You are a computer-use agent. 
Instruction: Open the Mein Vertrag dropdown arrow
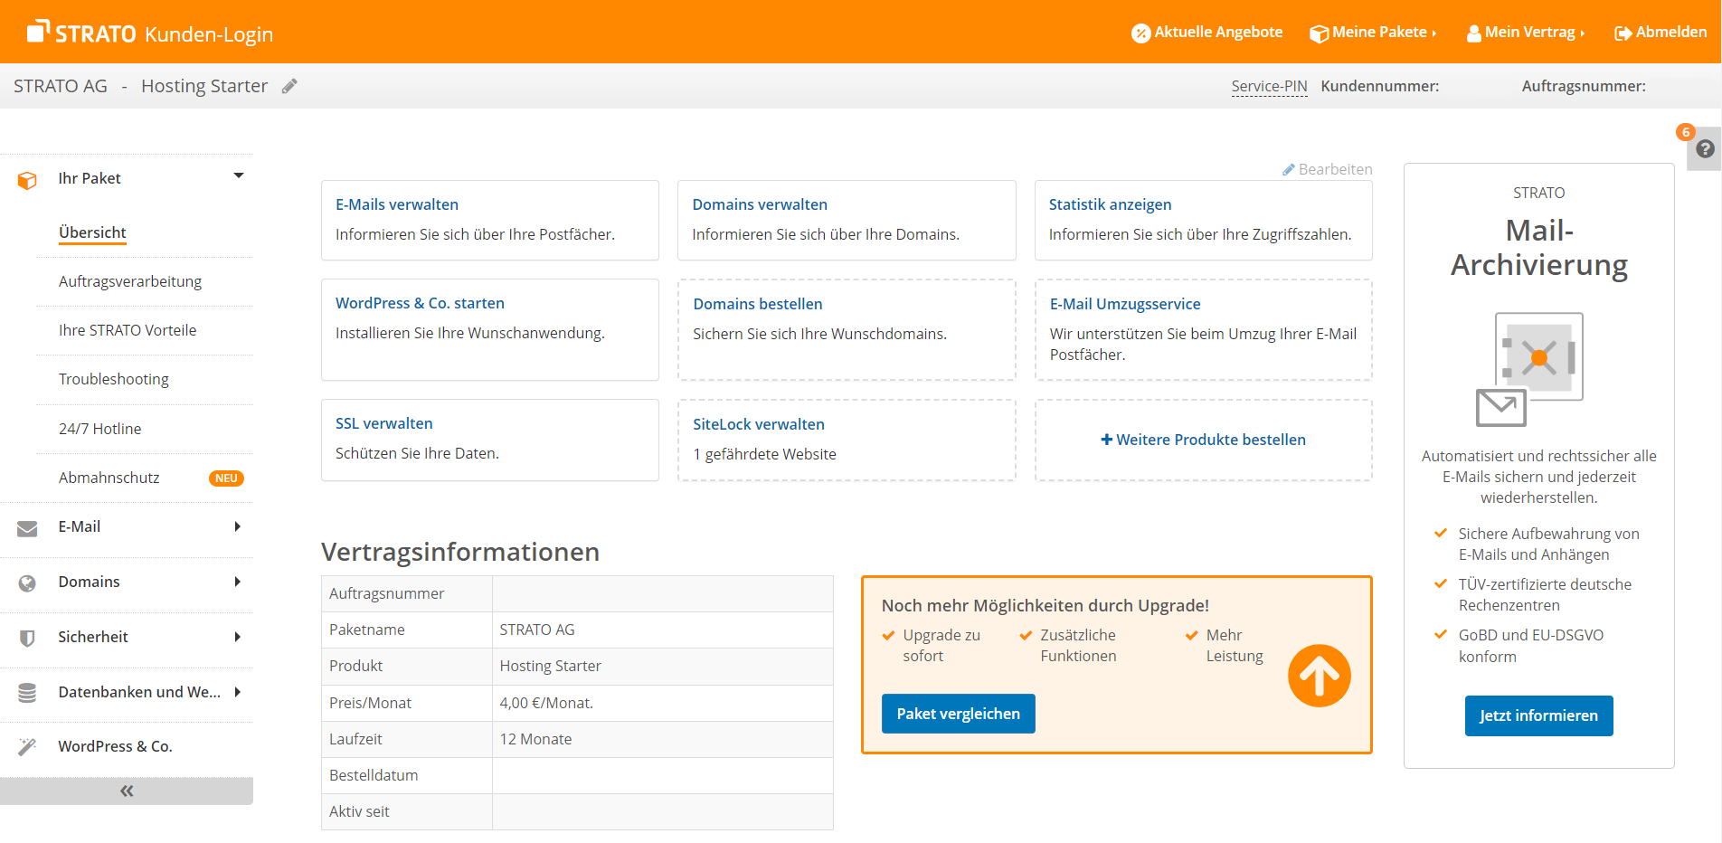coord(1583,33)
